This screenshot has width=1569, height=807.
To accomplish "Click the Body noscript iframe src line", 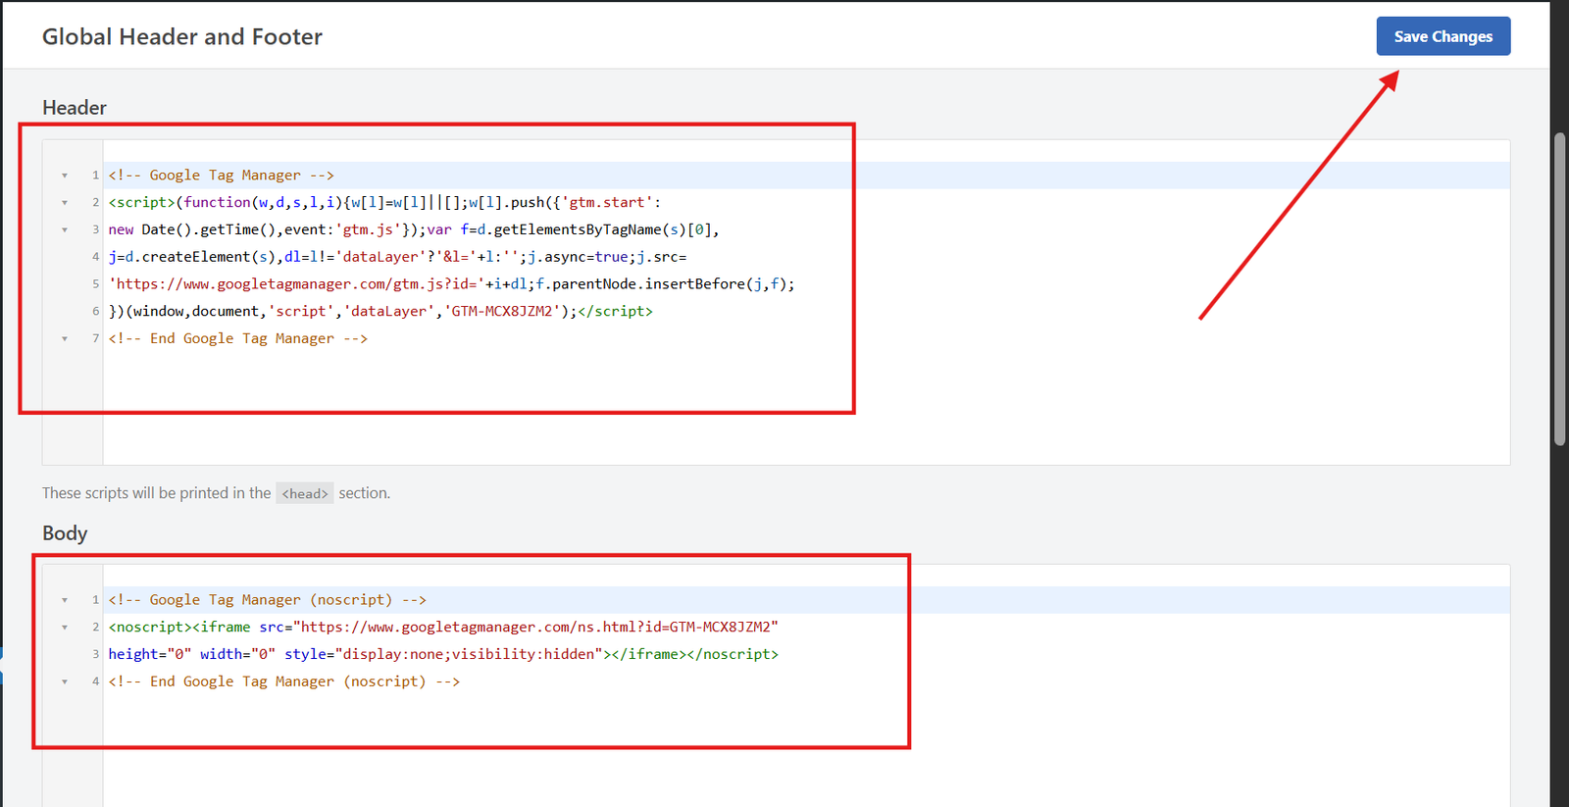I will coord(443,627).
